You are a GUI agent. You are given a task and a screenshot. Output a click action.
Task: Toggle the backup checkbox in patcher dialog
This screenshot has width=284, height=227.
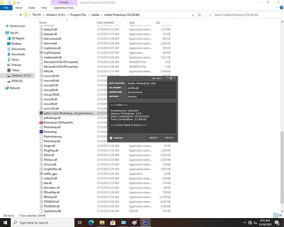tap(111, 138)
